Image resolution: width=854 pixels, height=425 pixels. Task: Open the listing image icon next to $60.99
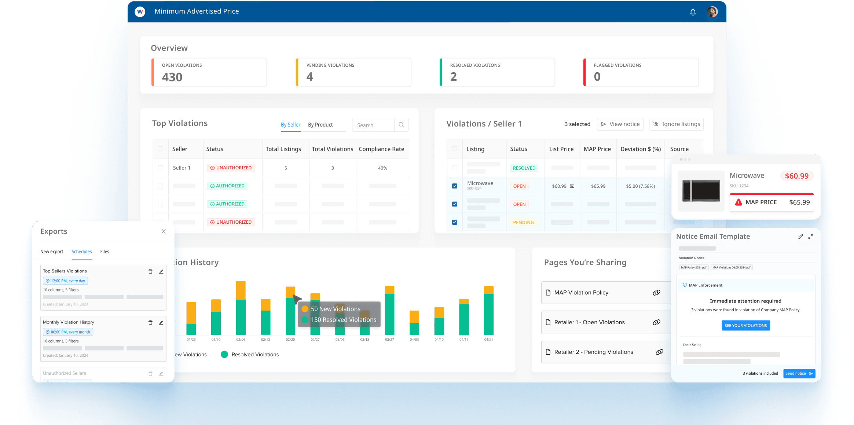click(x=572, y=186)
